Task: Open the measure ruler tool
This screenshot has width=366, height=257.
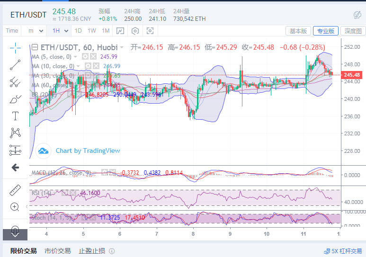Action: (15, 190)
